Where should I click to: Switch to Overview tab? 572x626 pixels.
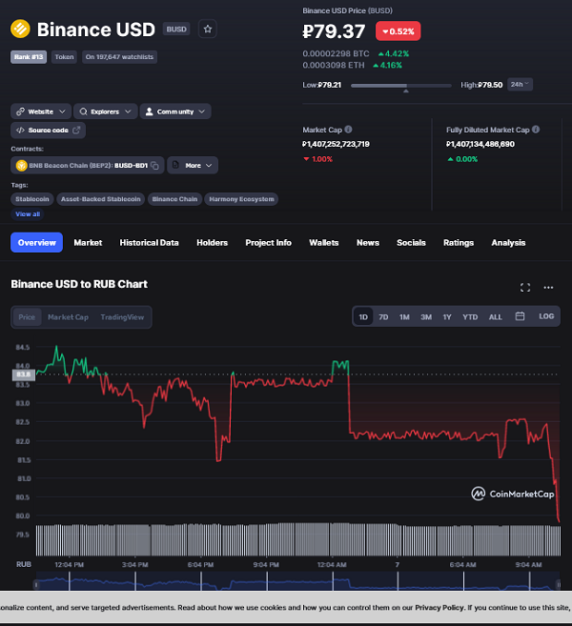37,242
